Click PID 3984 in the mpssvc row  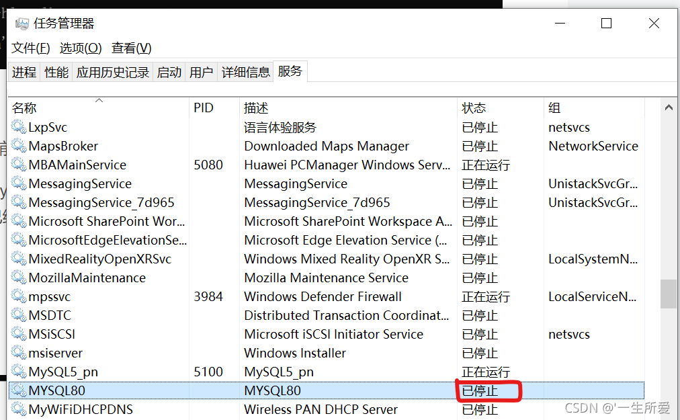(x=208, y=296)
